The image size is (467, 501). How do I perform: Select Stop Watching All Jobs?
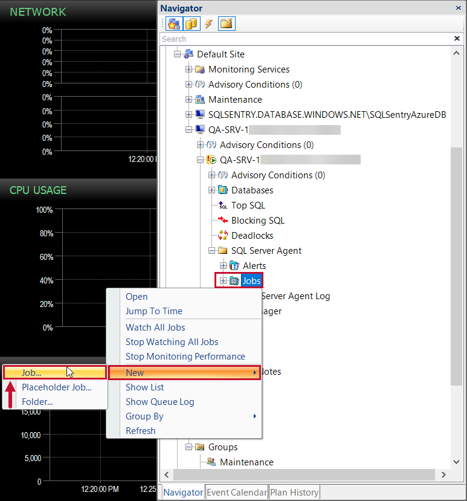[184, 342]
